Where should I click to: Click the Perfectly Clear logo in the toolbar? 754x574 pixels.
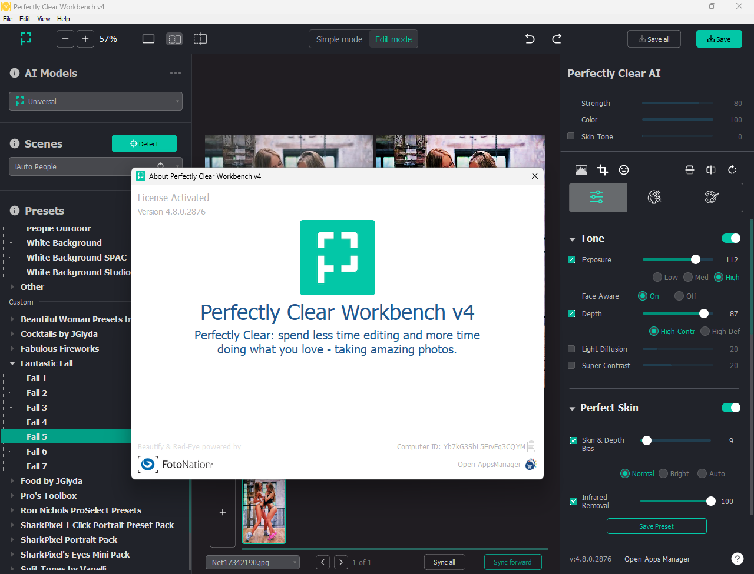click(25, 39)
